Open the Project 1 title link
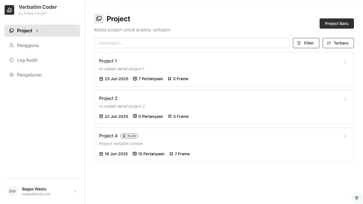This screenshot has height=204, width=363. click(x=108, y=61)
